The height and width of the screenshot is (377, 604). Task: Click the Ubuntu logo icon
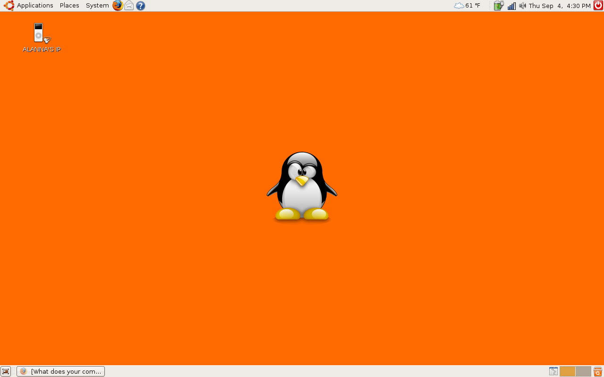pyautogui.click(x=8, y=5)
